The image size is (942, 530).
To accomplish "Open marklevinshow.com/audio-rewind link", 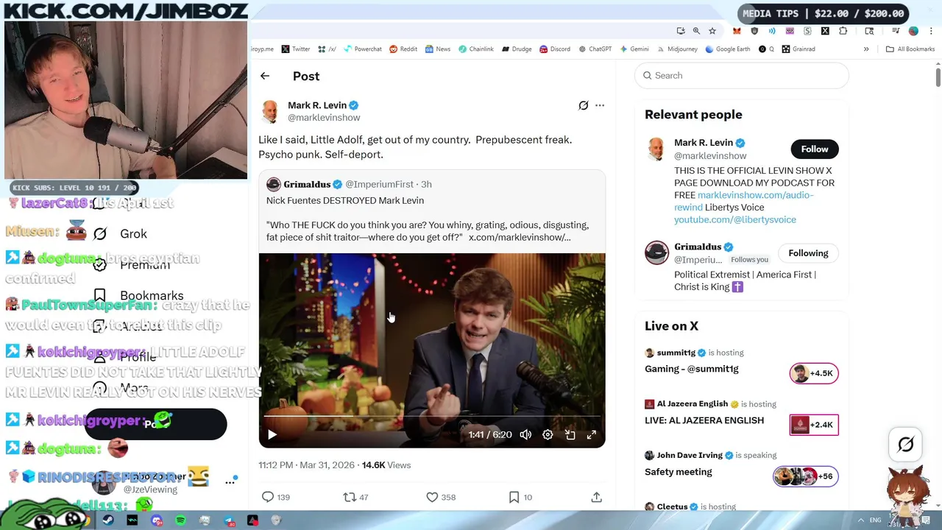I will 743,201.
